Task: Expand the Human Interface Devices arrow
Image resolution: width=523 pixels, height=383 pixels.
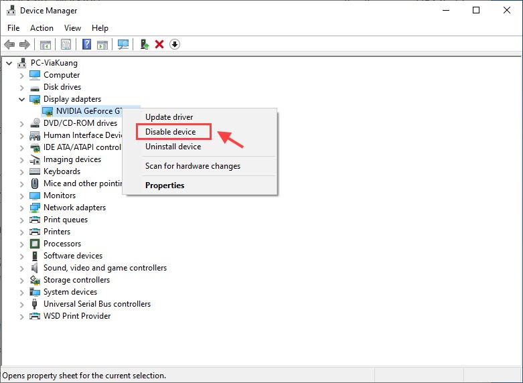Action: click(21, 135)
